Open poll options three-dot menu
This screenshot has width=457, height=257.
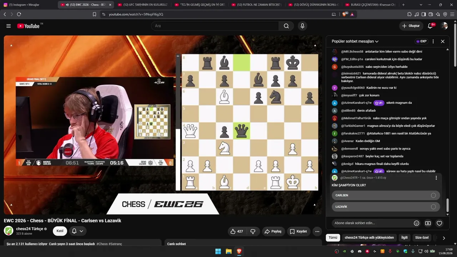click(436, 178)
